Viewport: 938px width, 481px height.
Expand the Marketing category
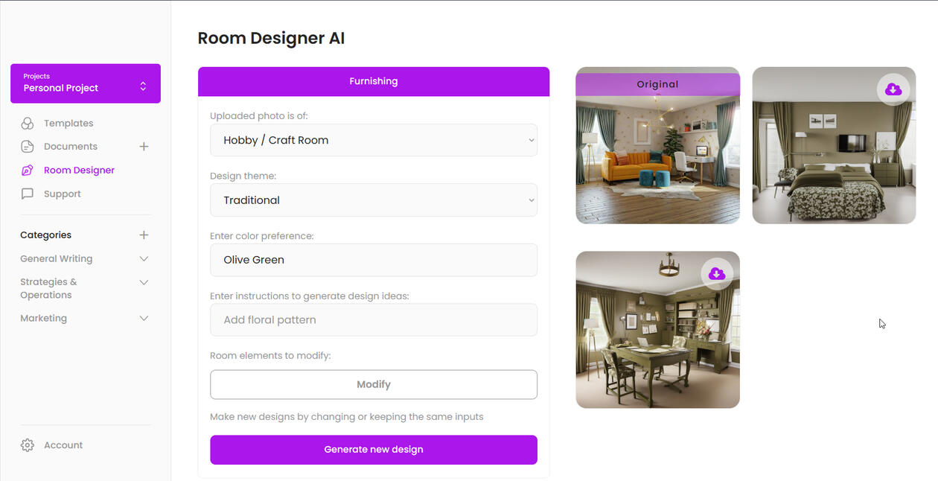point(144,319)
